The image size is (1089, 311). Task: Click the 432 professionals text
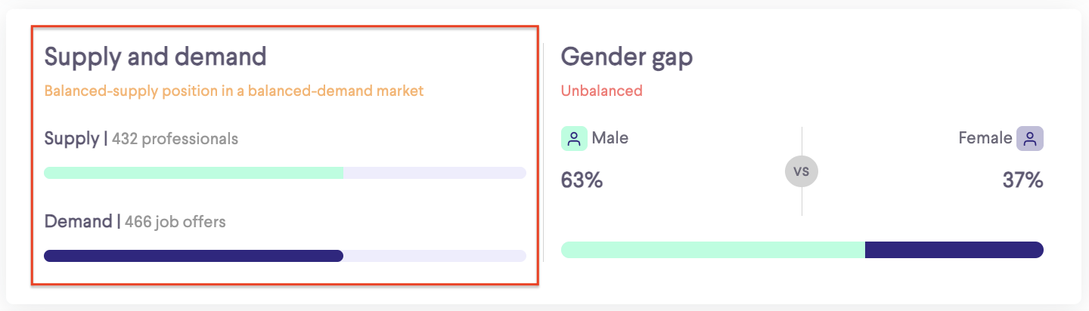175,139
